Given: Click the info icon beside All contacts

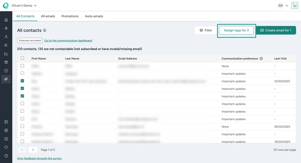Looking at the screenshot, I should click(x=45, y=30).
